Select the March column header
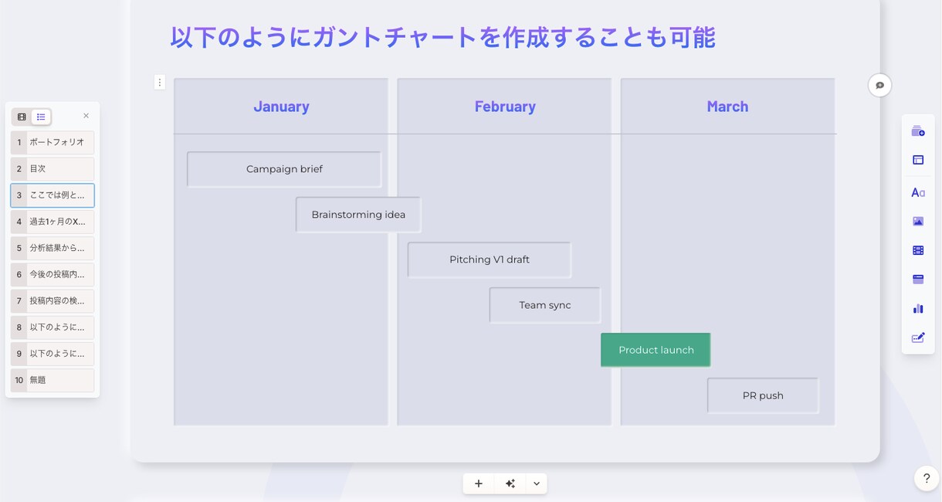This screenshot has height=502, width=942. [x=727, y=107]
